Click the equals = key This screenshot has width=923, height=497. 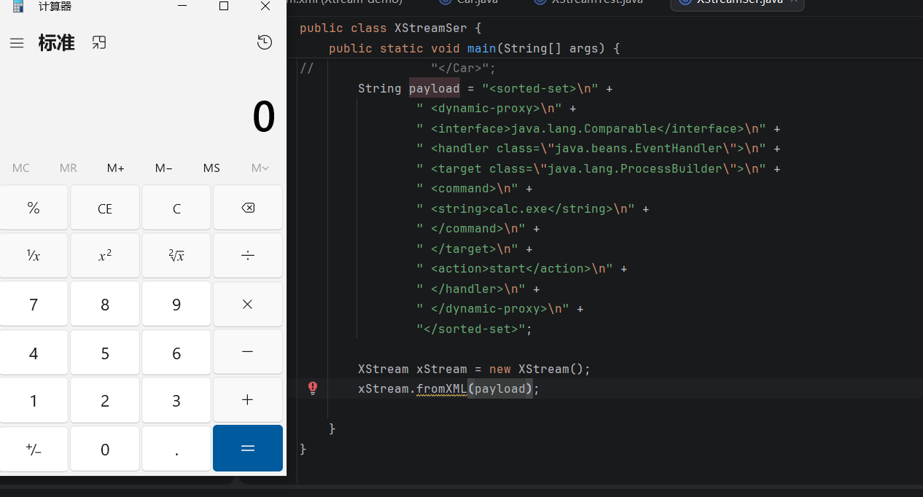(x=248, y=449)
